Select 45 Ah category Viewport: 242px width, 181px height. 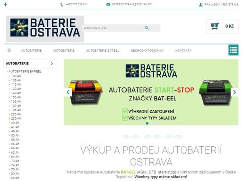coord(15,131)
